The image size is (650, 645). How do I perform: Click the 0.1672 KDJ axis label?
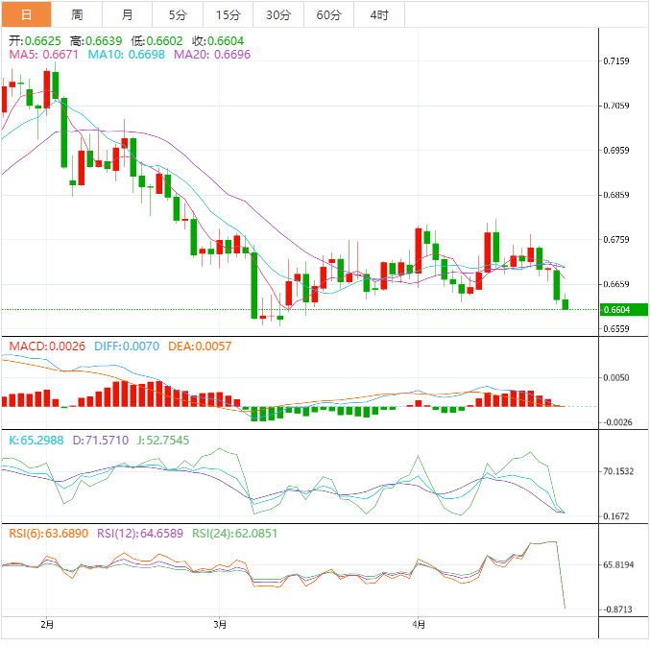coord(616,516)
